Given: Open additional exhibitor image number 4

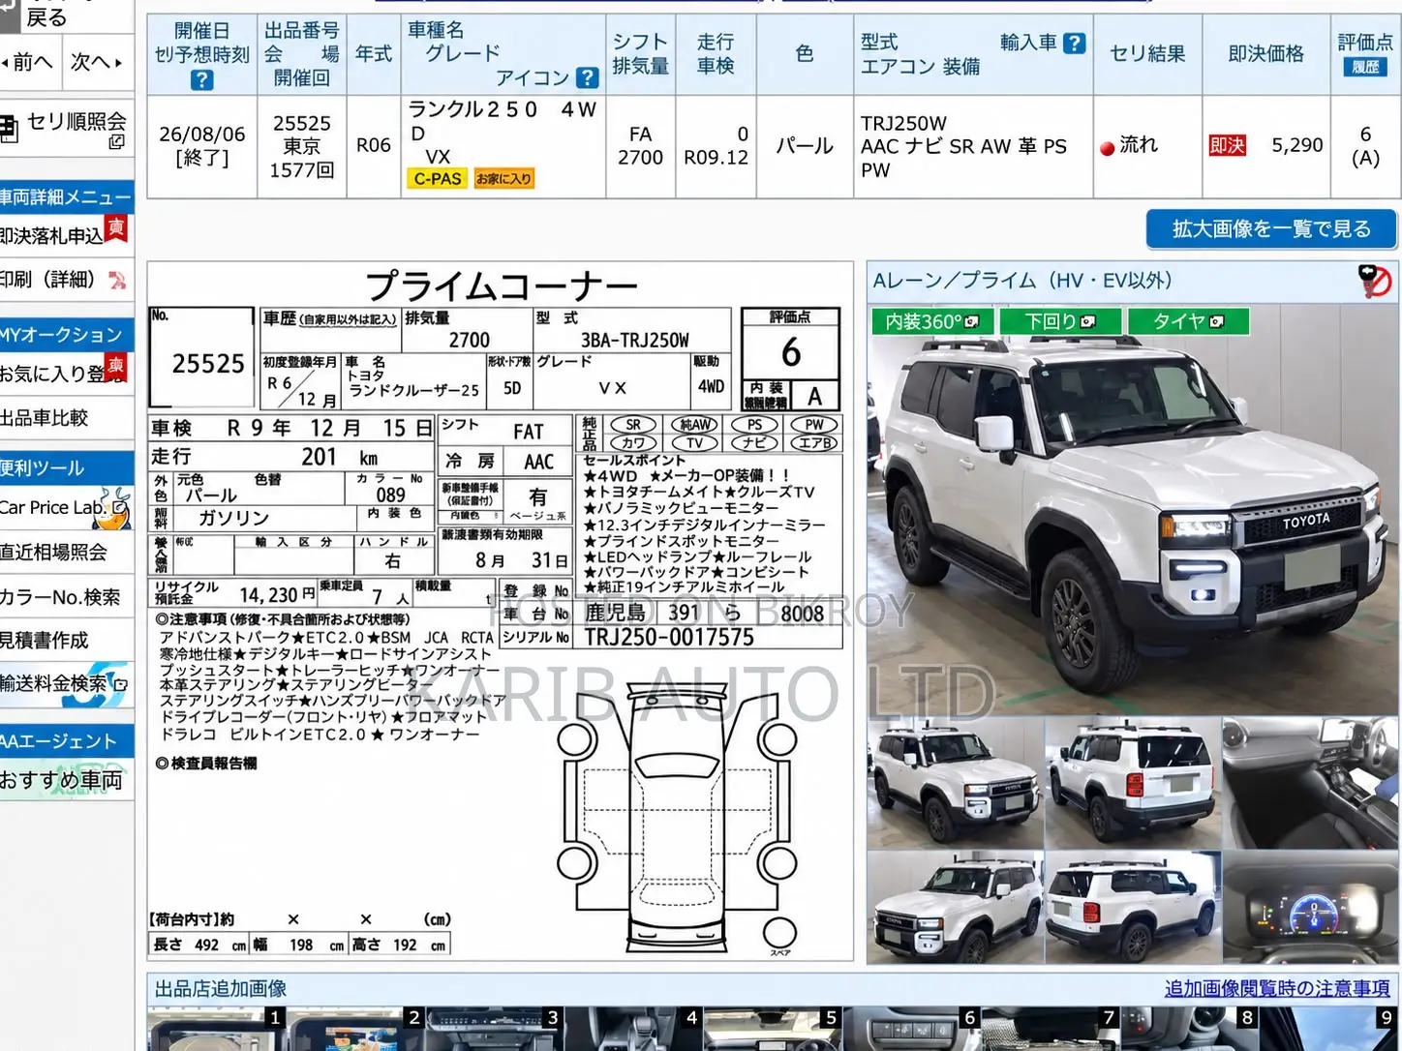Looking at the screenshot, I should click(x=633, y=1029).
